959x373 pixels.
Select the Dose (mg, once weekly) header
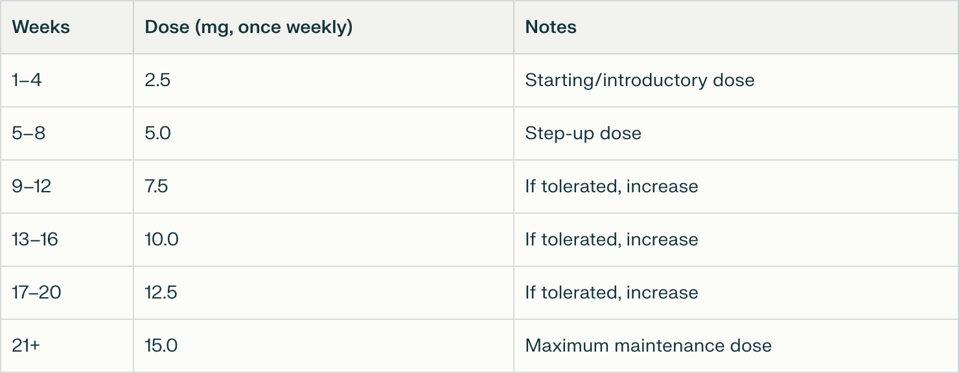coord(249,27)
